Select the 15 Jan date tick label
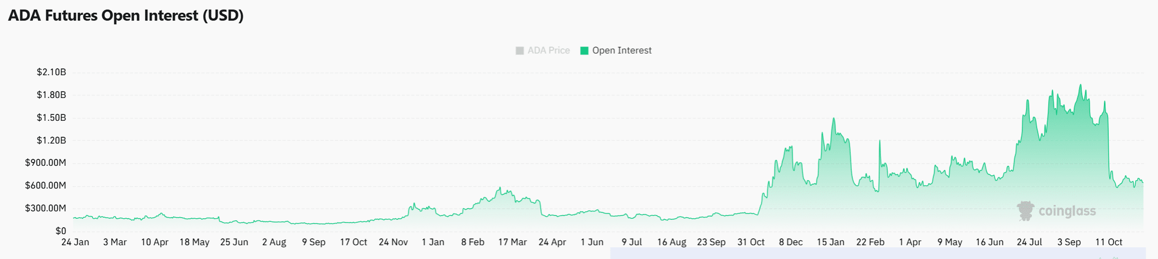Image resolution: width=1158 pixels, height=259 pixels. [x=830, y=242]
